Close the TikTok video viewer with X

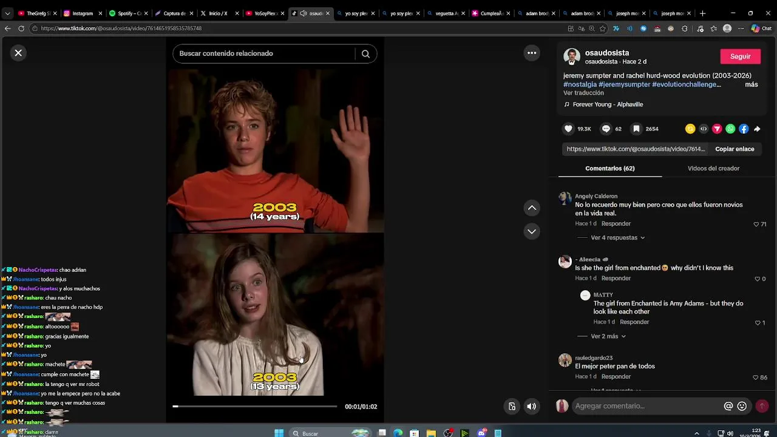[x=18, y=53]
